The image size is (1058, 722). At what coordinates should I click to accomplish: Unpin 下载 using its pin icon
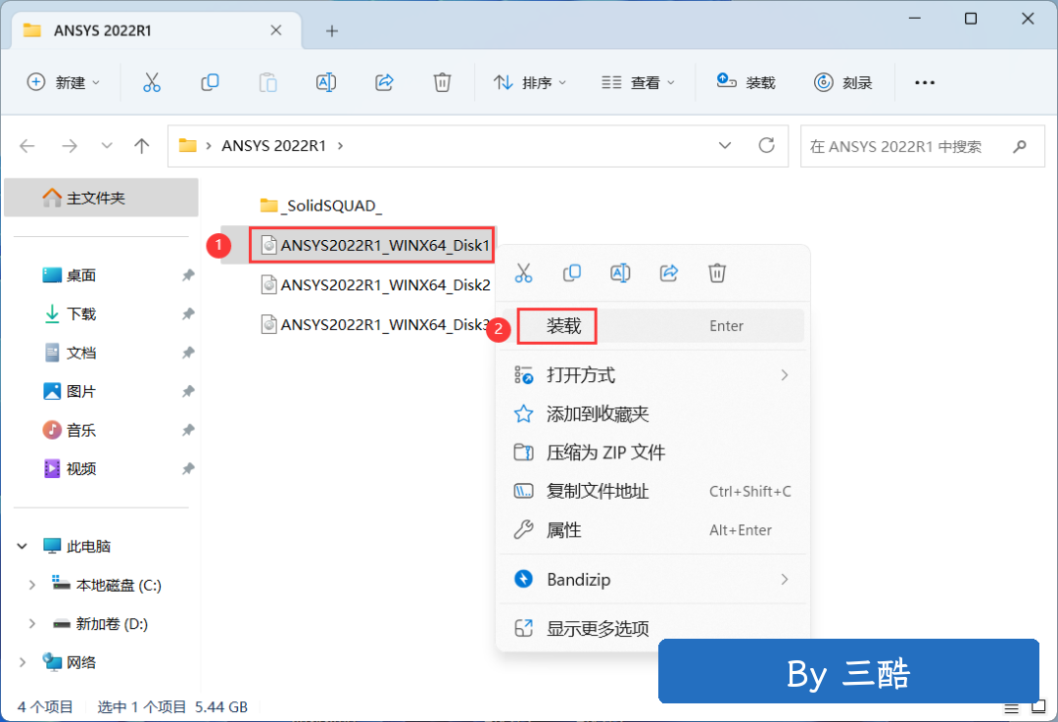[x=188, y=313]
